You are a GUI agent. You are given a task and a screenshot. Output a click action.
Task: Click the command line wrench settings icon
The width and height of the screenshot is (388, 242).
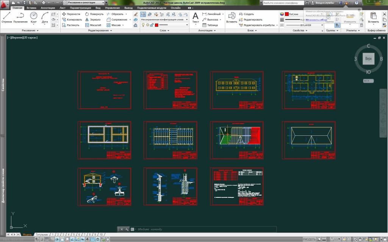pos(127,229)
